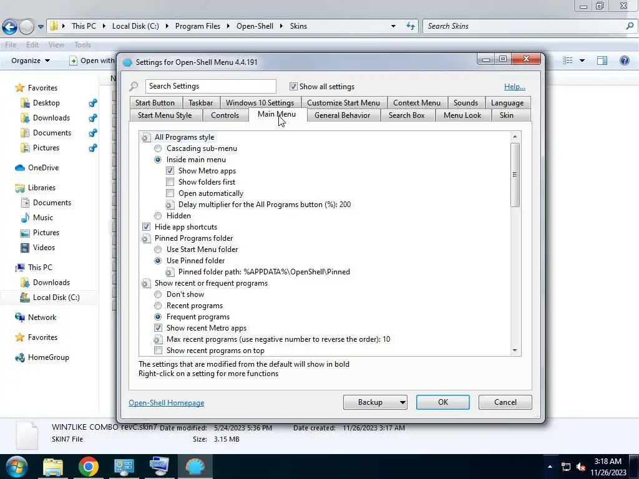Viewport: 639px width, 479px height.
Task: Open the Organize dropdown menu
Action: pos(31,60)
